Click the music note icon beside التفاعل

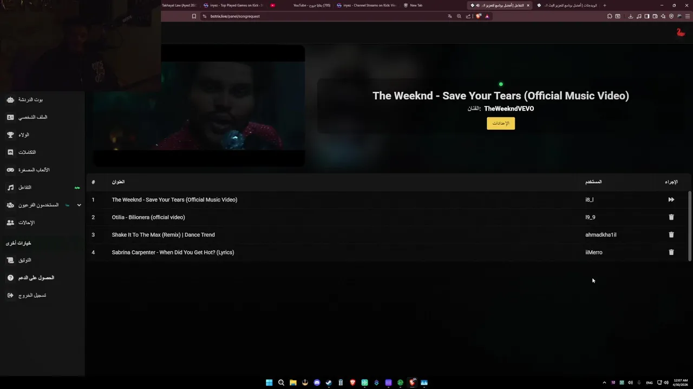(x=10, y=187)
